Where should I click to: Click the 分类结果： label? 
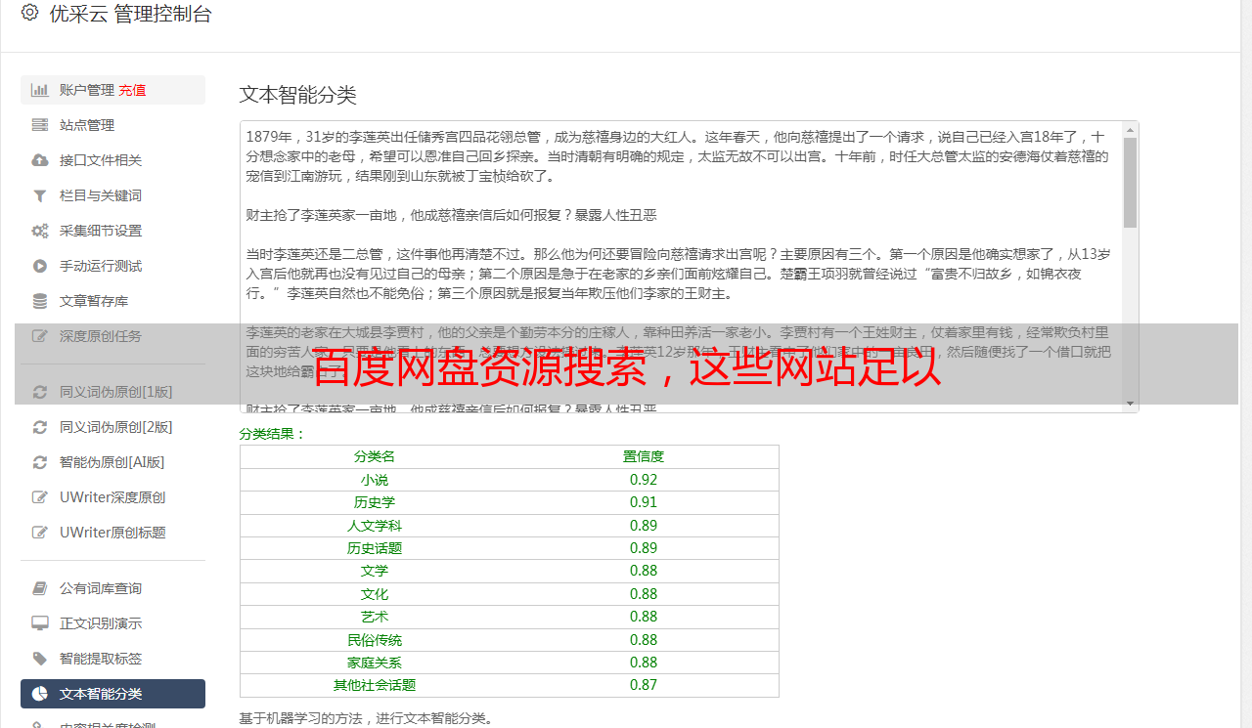pos(273,434)
